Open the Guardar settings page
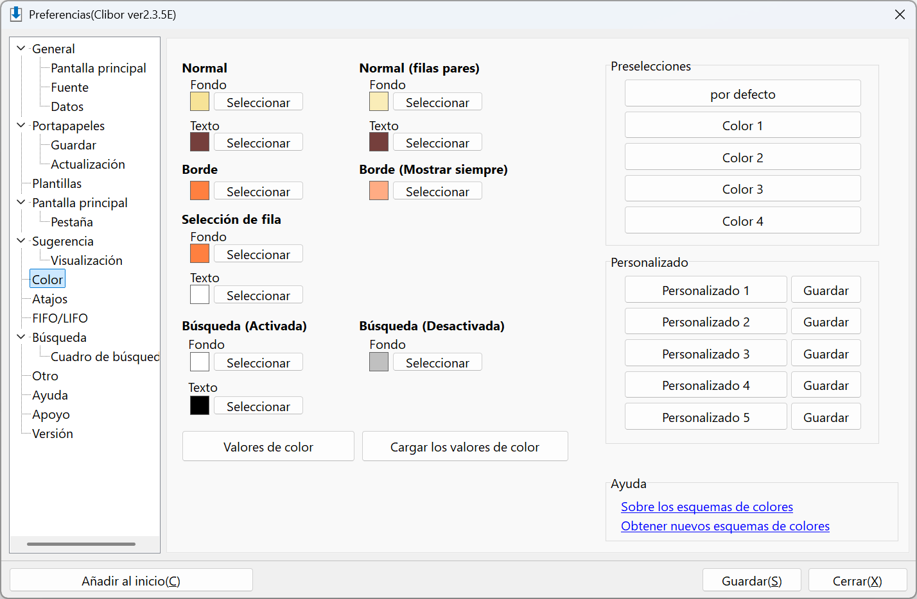 point(73,145)
